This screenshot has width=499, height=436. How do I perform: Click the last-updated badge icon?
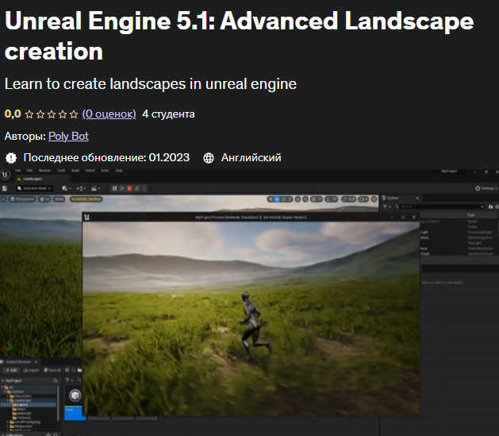coord(11,158)
